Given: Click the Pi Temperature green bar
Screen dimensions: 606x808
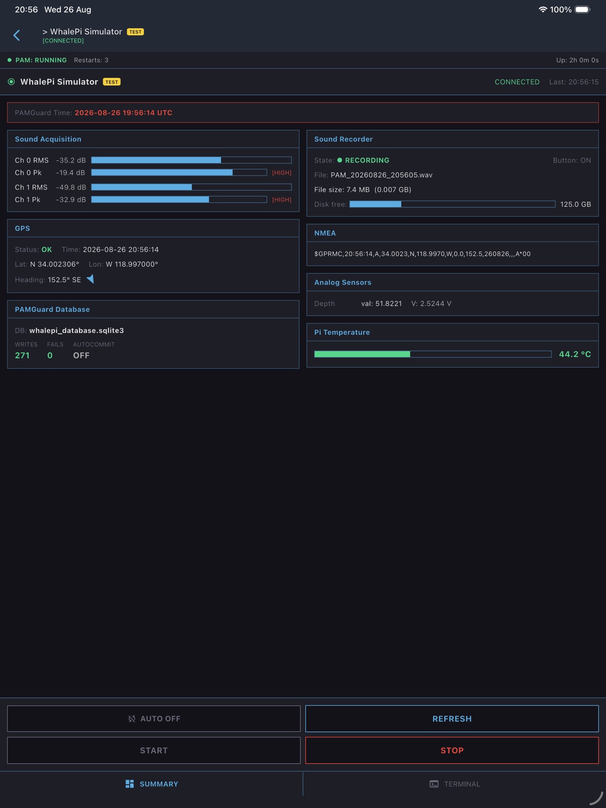Looking at the screenshot, I should point(433,354).
